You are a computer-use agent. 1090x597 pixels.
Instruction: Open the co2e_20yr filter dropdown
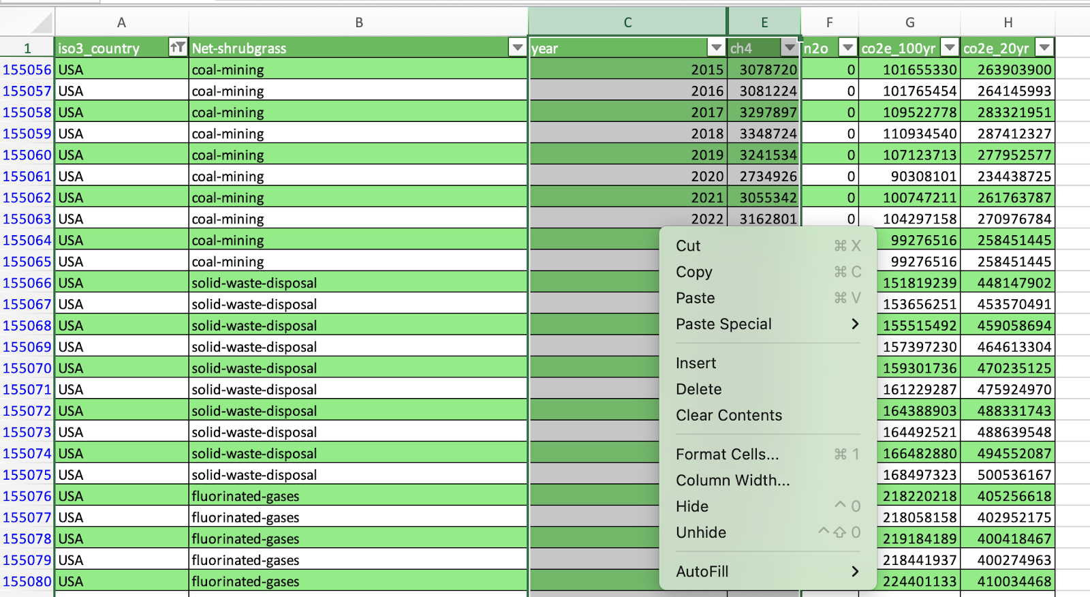pos(1044,48)
